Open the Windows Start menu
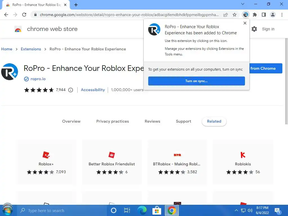 pyautogui.click(x=7, y=210)
